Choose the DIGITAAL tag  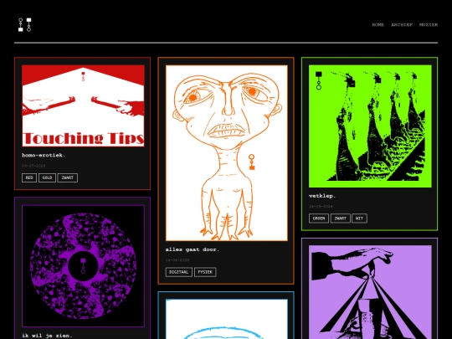click(x=179, y=272)
